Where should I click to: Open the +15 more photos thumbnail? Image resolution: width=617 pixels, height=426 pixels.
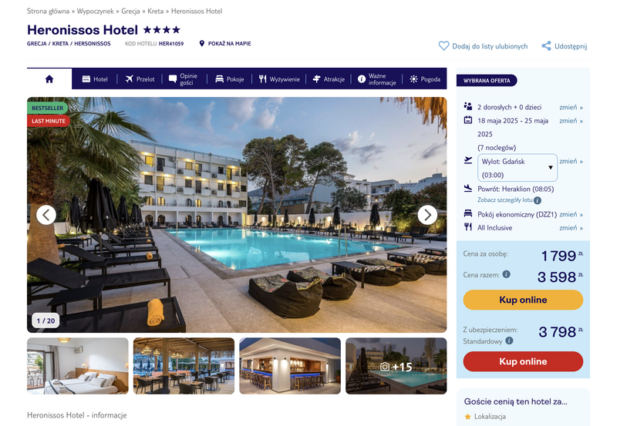396,366
